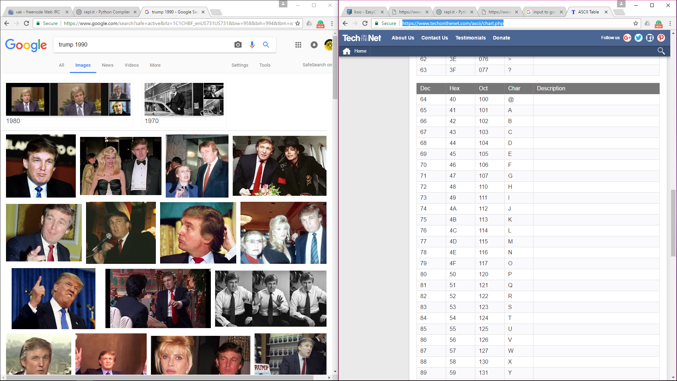Click the Google logo
This screenshot has height=381, width=677.
(26, 45)
